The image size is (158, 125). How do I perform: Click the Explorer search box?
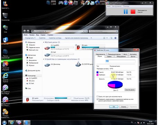tap(103, 31)
